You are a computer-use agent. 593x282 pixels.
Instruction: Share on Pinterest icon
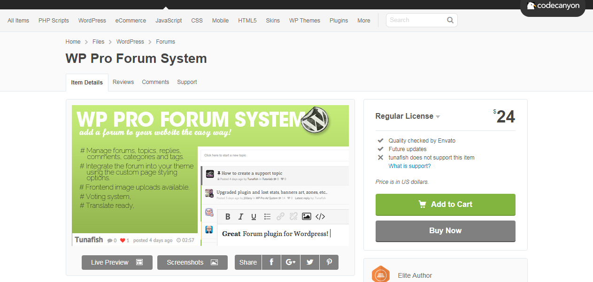329,262
